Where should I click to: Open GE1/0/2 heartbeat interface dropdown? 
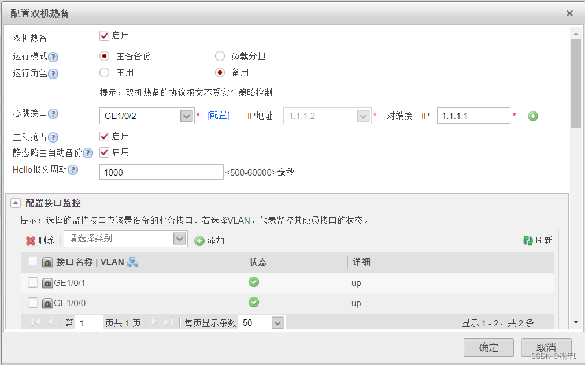pos(186,116)
